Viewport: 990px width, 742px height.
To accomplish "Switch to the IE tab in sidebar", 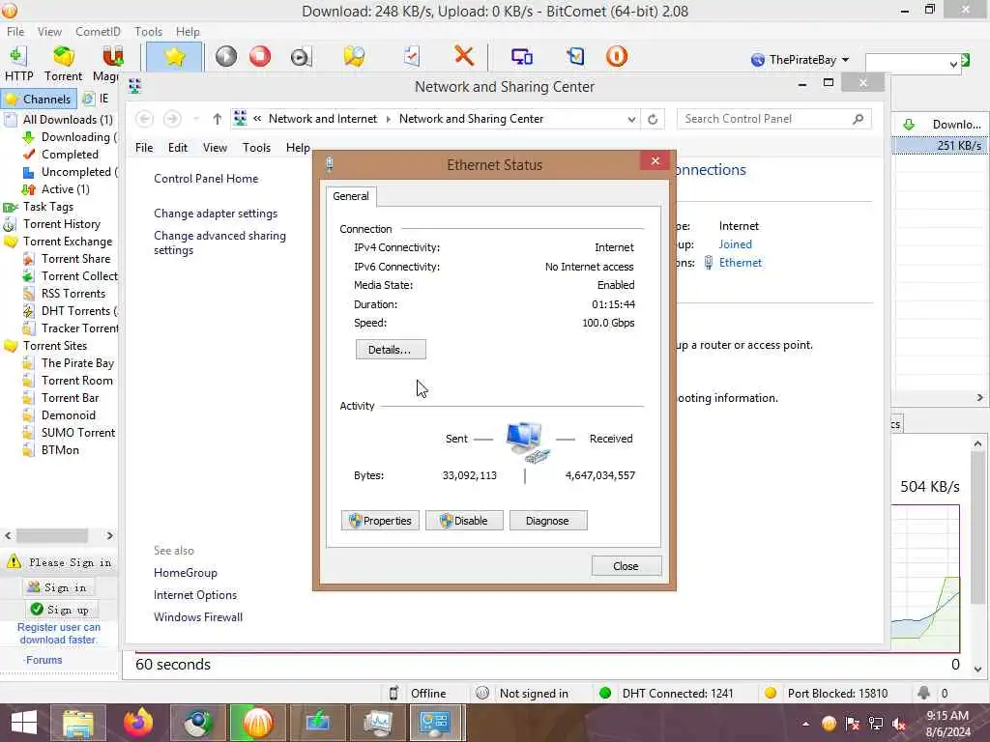I will pyautogui.click(x=97, y=99).
